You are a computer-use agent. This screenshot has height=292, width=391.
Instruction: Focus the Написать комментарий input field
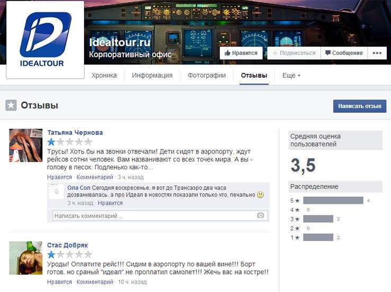click(x=160, y=216)
